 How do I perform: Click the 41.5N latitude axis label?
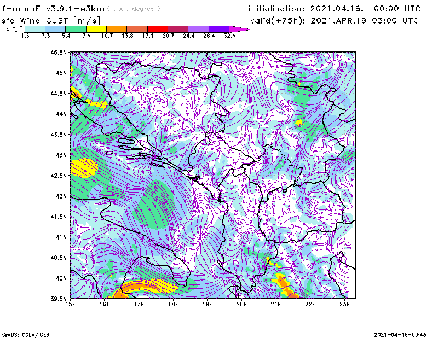point(59,217)
